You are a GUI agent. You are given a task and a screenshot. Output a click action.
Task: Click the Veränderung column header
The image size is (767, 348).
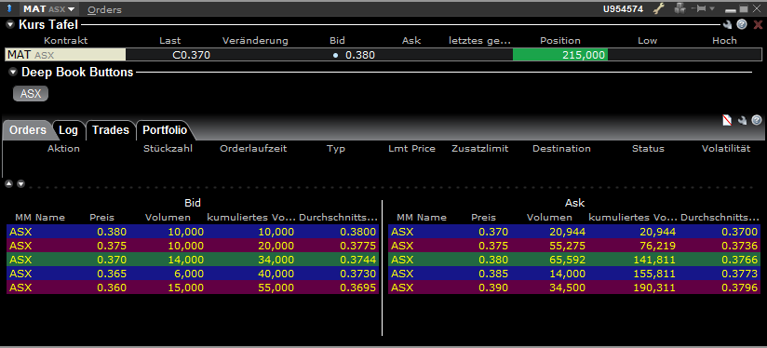(255, 41)
